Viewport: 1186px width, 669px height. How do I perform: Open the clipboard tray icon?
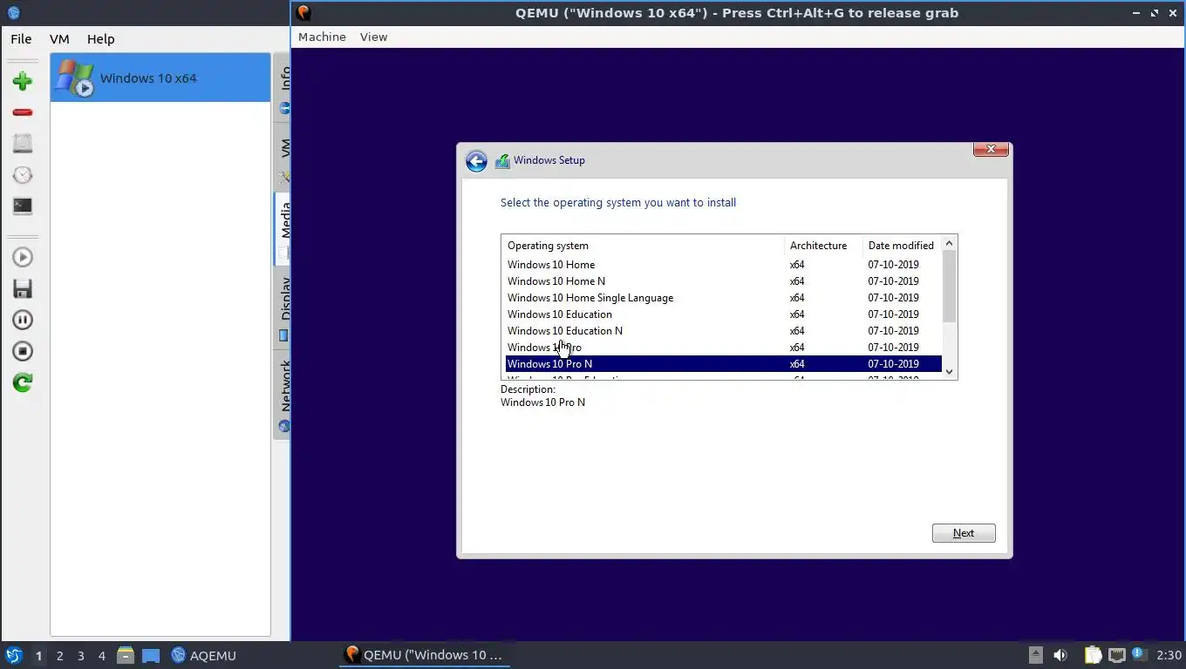coord(1093,655)
